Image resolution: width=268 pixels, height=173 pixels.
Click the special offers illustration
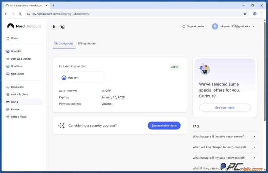205,69
